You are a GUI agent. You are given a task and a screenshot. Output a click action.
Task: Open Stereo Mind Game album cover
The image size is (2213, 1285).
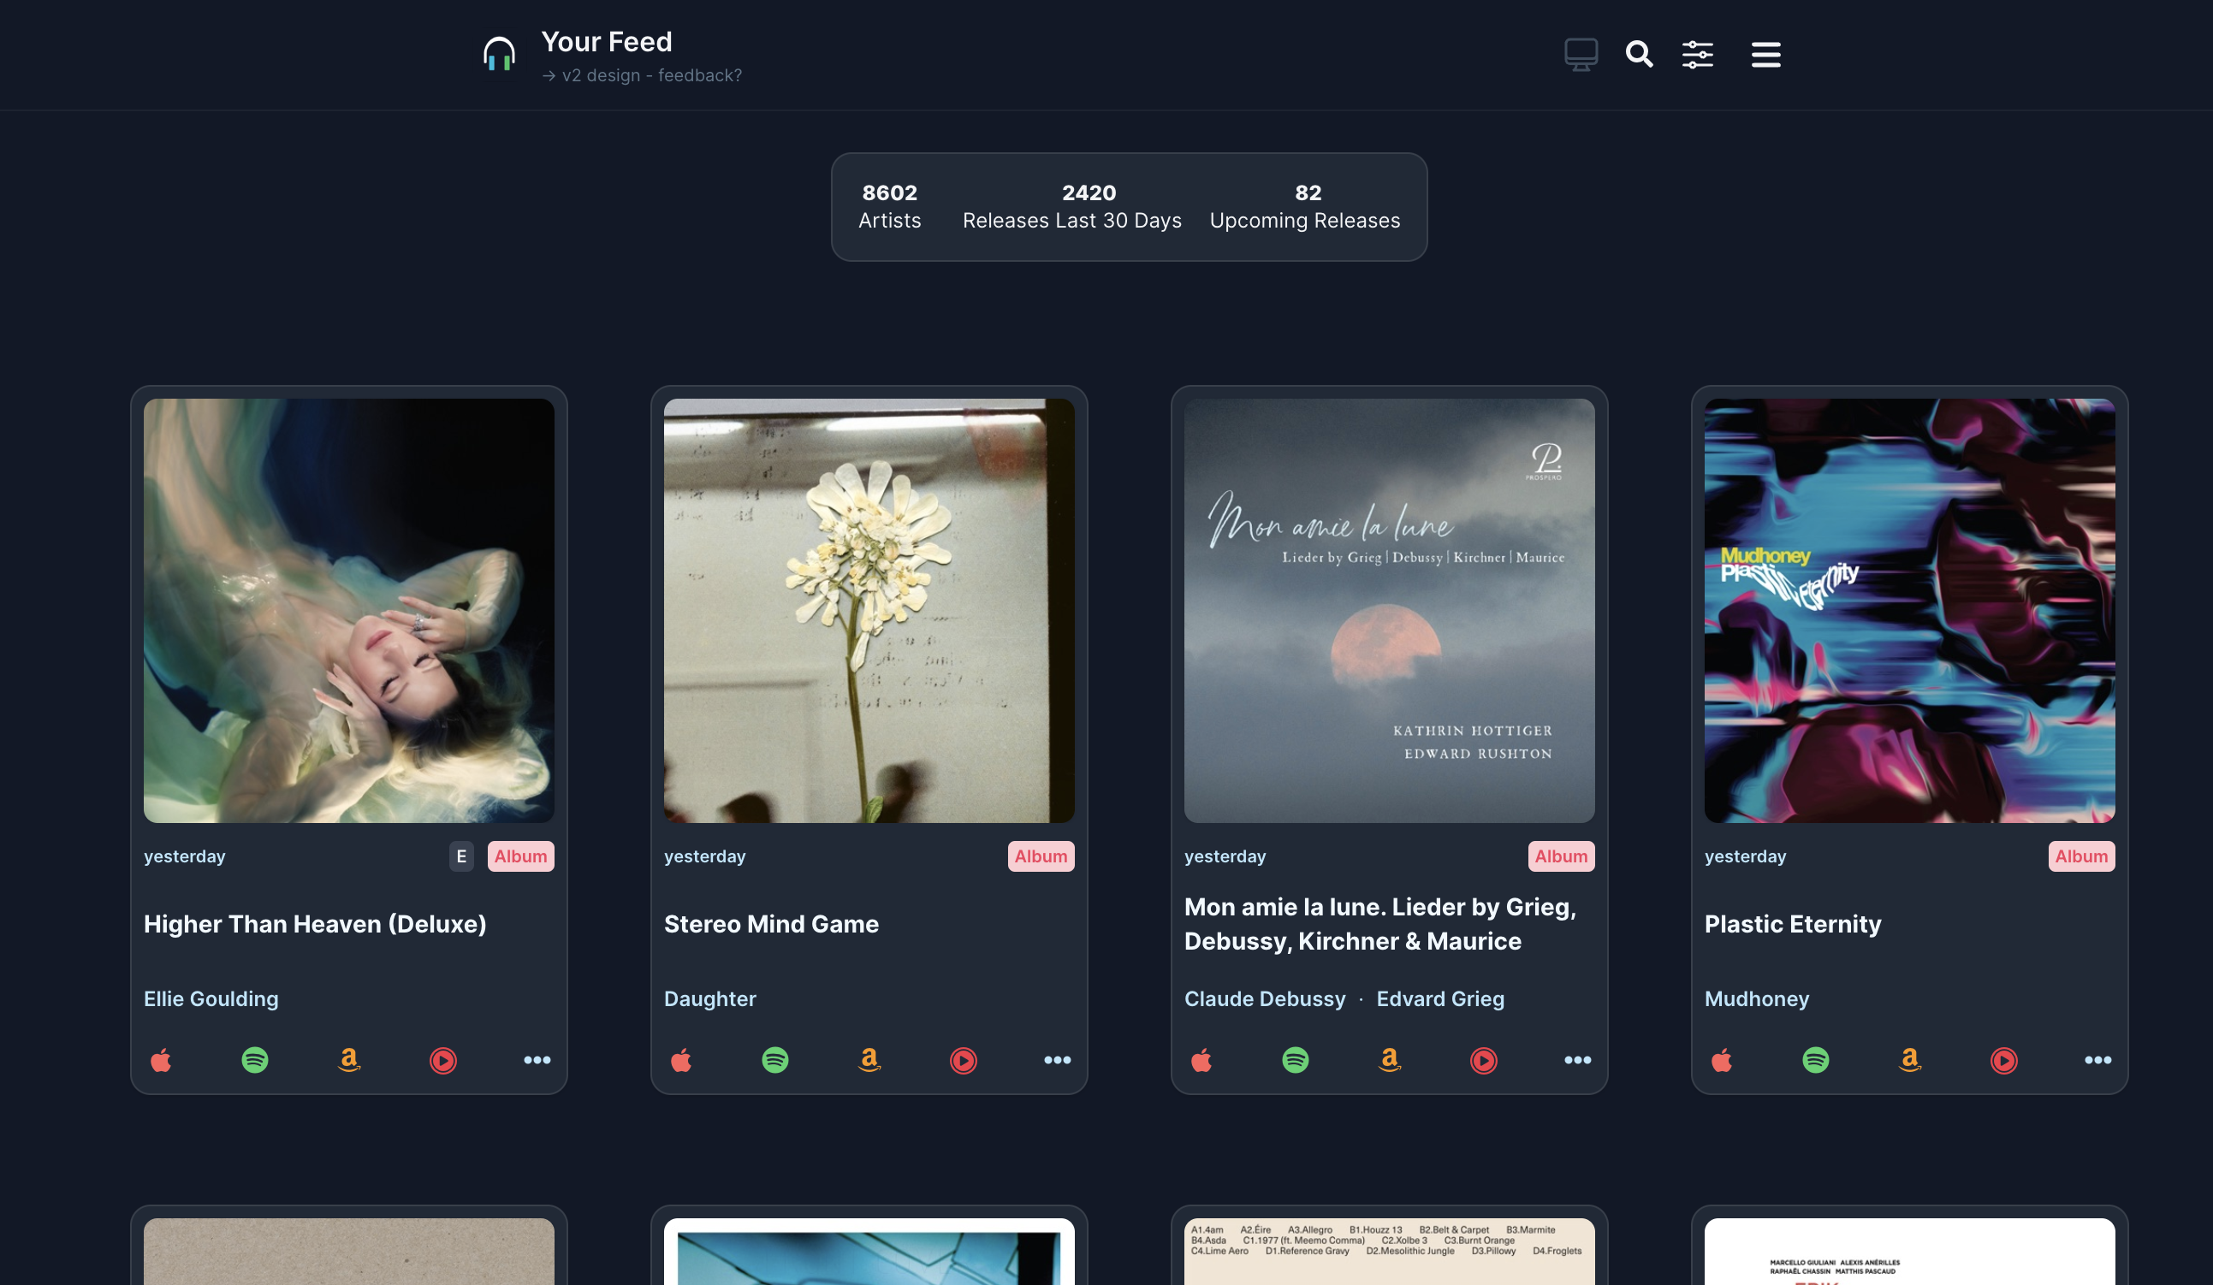click(x=869, y=611)
